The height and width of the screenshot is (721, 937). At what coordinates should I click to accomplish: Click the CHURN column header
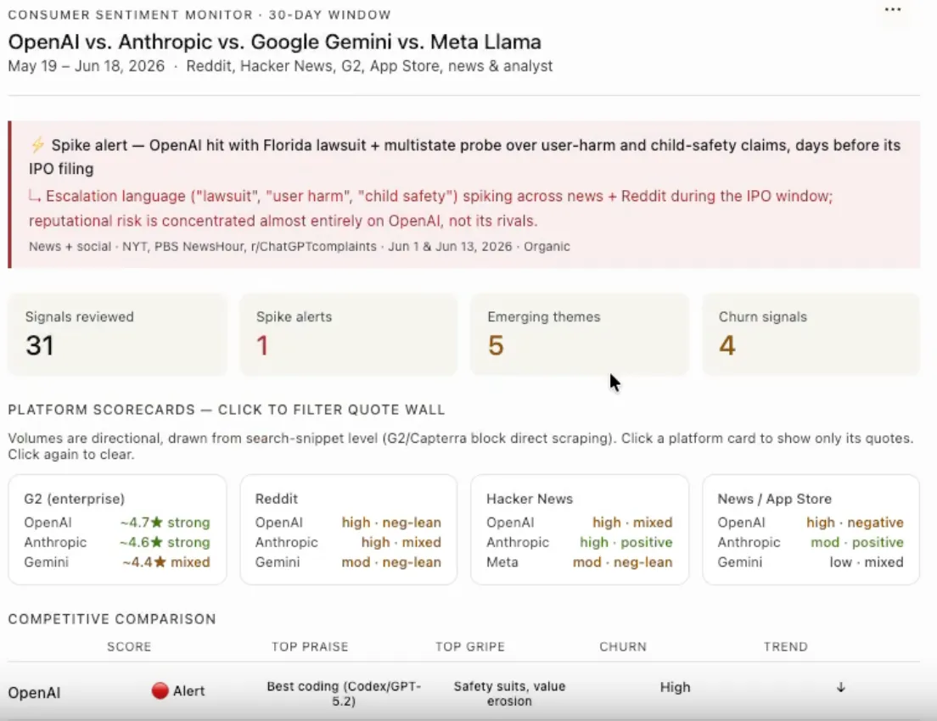[x=623, y=646]
